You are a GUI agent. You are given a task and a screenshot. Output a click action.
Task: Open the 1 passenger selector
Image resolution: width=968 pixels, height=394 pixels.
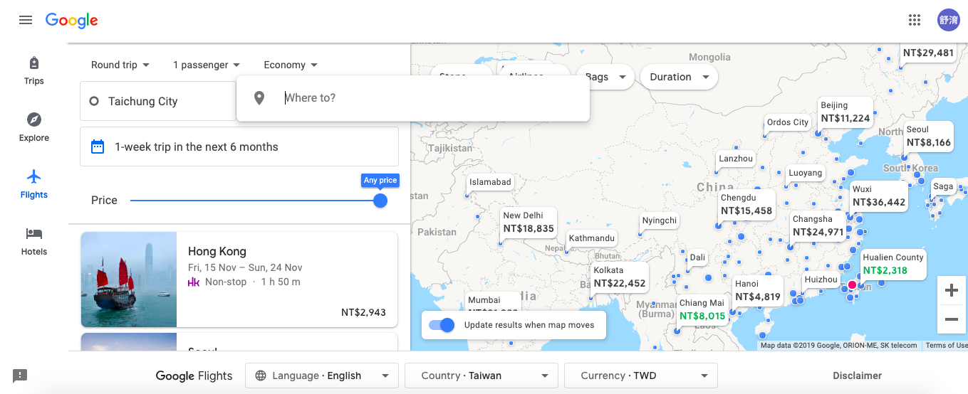(x=207, y=65)
